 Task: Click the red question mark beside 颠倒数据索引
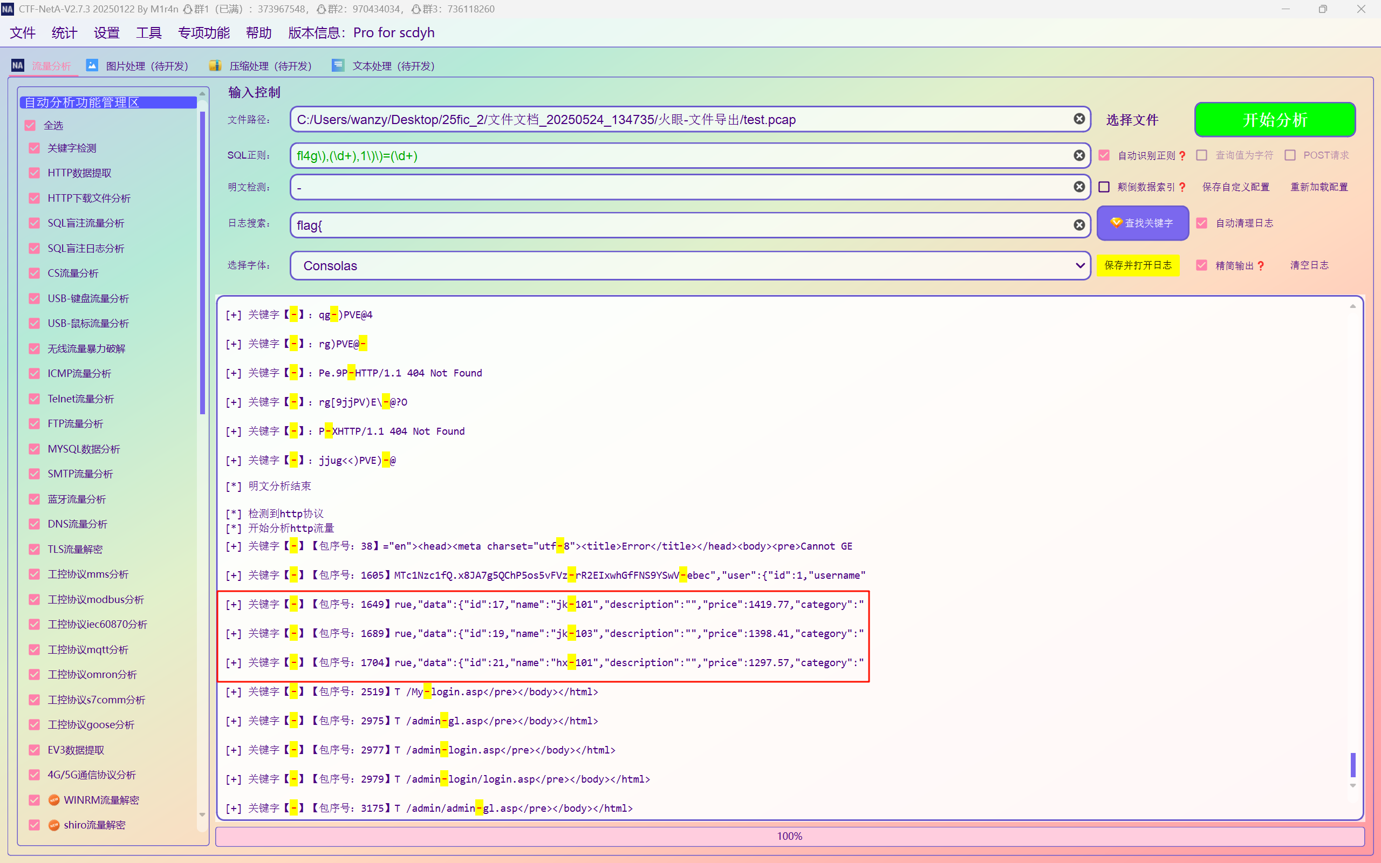click(1182, 187)
